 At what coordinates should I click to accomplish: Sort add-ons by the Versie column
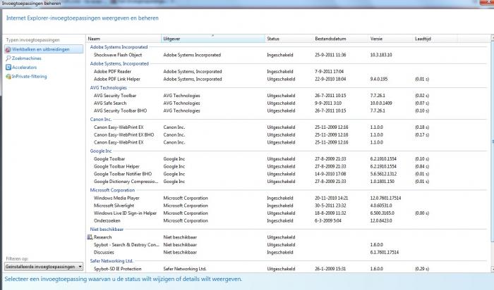[x=391, y=39]
